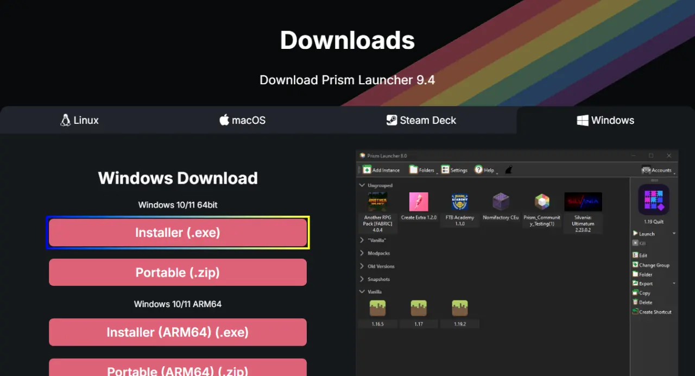The height and width of the screenshot is (376, 695).
Task: Select the 1.16.5 grass block instance
Action: click(377, 309)
